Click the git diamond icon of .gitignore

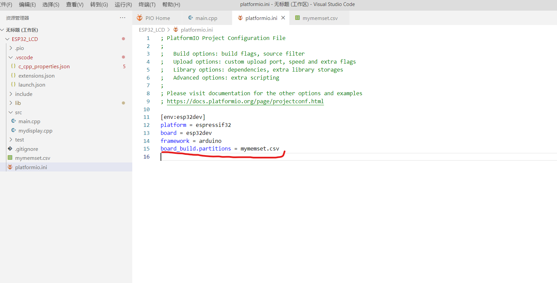coord(10,149)
